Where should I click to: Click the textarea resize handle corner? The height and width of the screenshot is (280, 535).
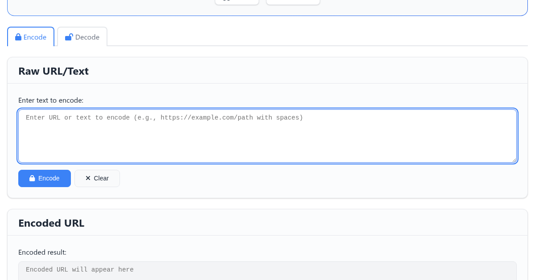tap(514, 160)
